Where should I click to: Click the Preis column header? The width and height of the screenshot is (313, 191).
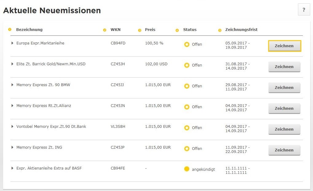[150, 30]
